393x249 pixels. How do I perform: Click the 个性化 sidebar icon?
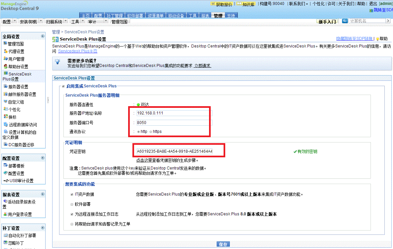click(x=6, y=109)
